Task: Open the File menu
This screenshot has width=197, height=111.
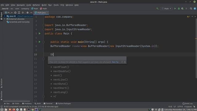Action: [x=2, y=5]
